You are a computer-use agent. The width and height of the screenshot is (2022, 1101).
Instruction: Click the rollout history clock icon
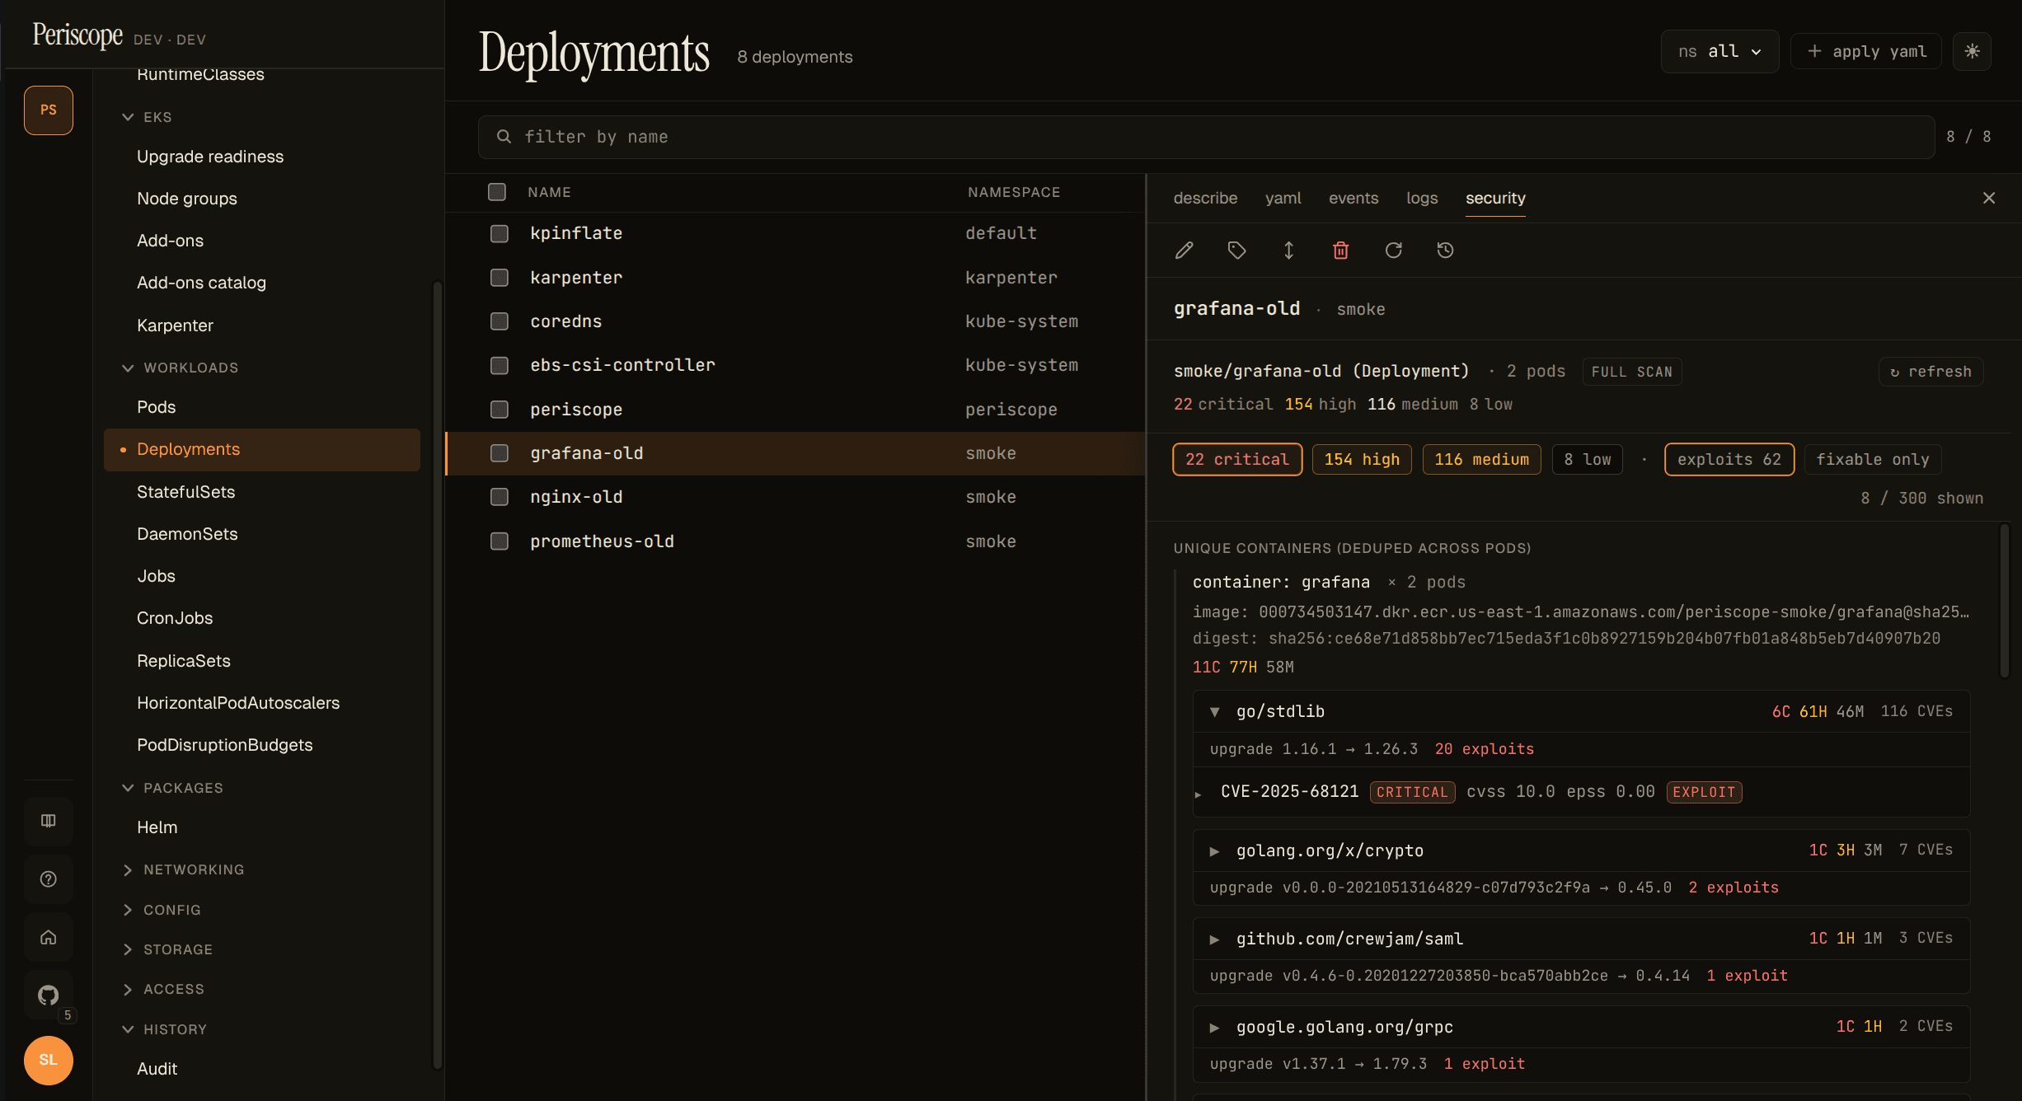pyautogui.click(x=1445, y=251)
